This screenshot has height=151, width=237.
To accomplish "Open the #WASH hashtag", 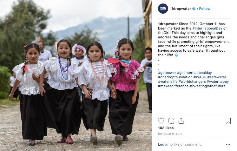I will pyautogui.click(x=200, y=77).
